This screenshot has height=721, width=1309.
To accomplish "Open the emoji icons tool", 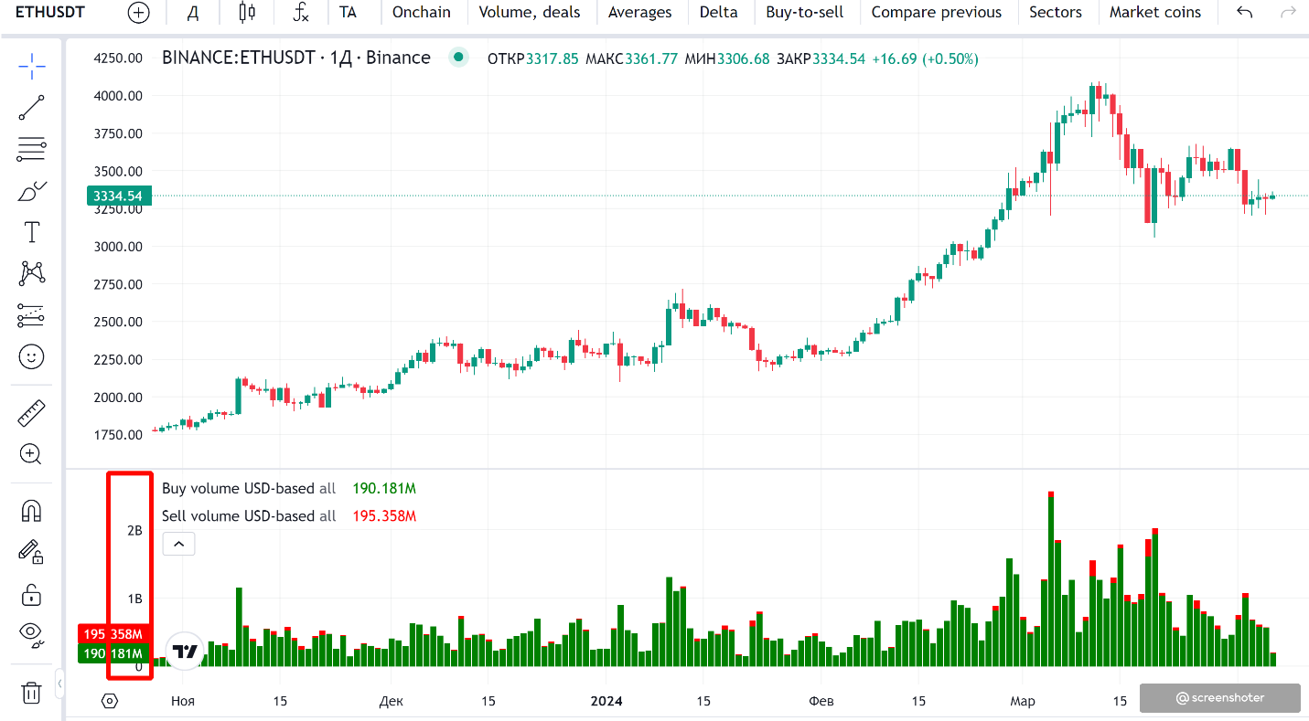I will coord(32,356).
